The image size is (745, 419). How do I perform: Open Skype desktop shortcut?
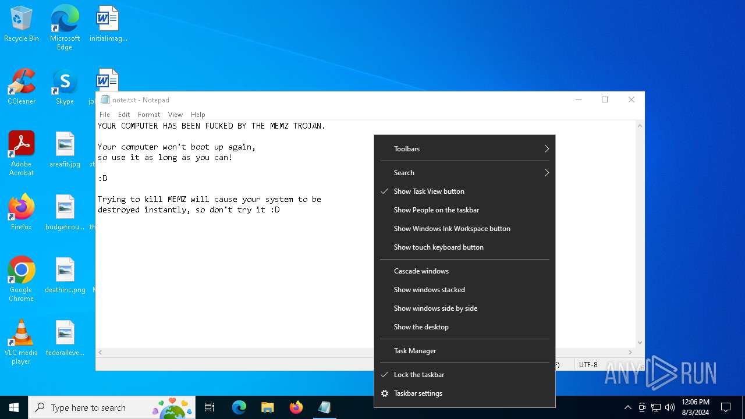click(x=65, y=87)
